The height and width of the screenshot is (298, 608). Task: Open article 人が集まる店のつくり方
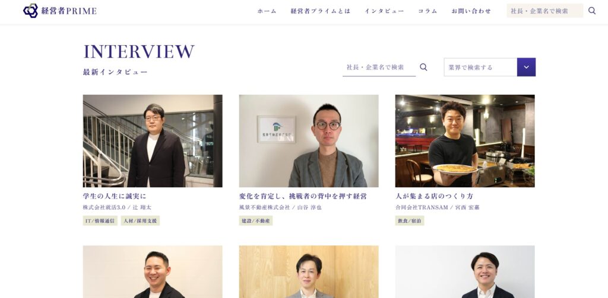(x=434, y=196)
